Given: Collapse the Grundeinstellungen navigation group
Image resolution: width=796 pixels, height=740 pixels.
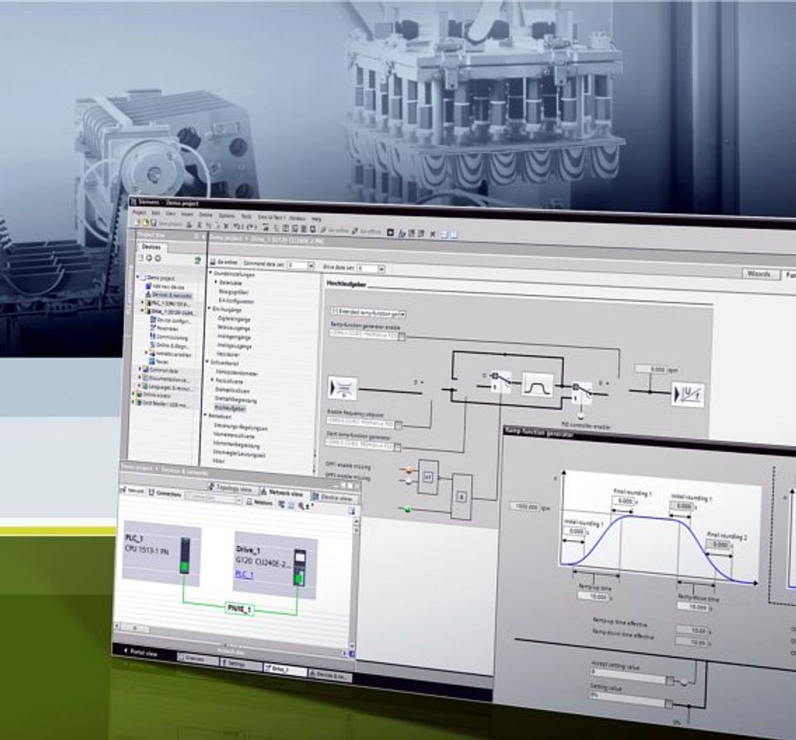Looking at the screenshot, I should click(211, 273).
